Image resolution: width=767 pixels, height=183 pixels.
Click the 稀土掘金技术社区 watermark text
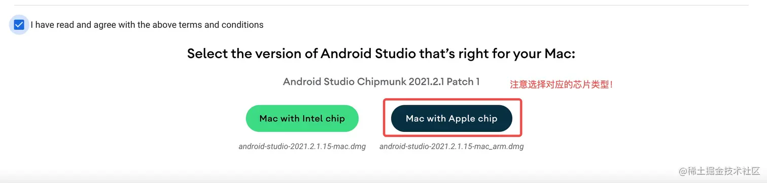click(x=724, y=171)
